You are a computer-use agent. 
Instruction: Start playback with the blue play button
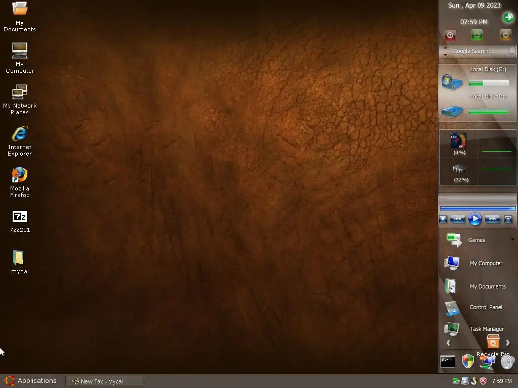tap(474, 219)
